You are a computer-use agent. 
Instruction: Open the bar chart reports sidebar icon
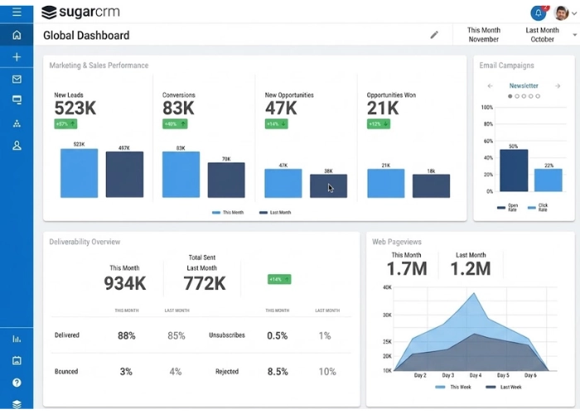pos(17,339)
